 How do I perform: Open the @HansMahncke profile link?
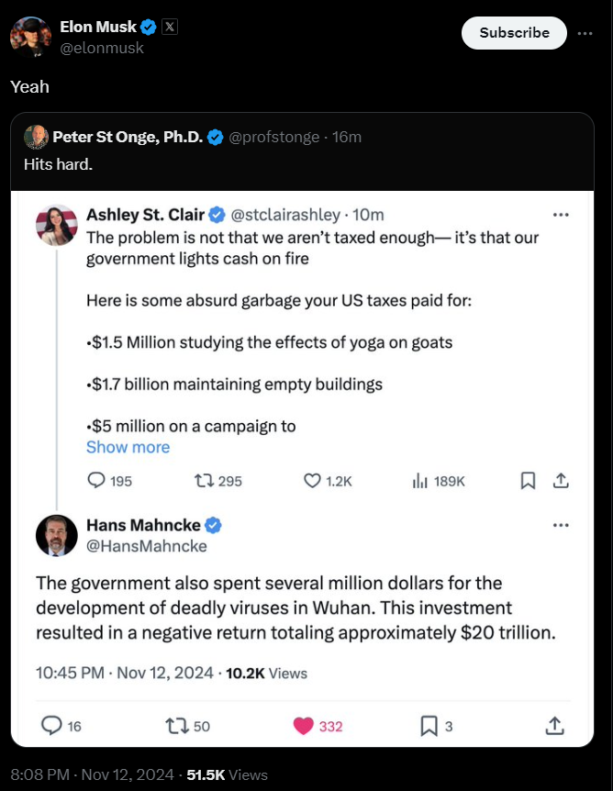coord(146,546)
